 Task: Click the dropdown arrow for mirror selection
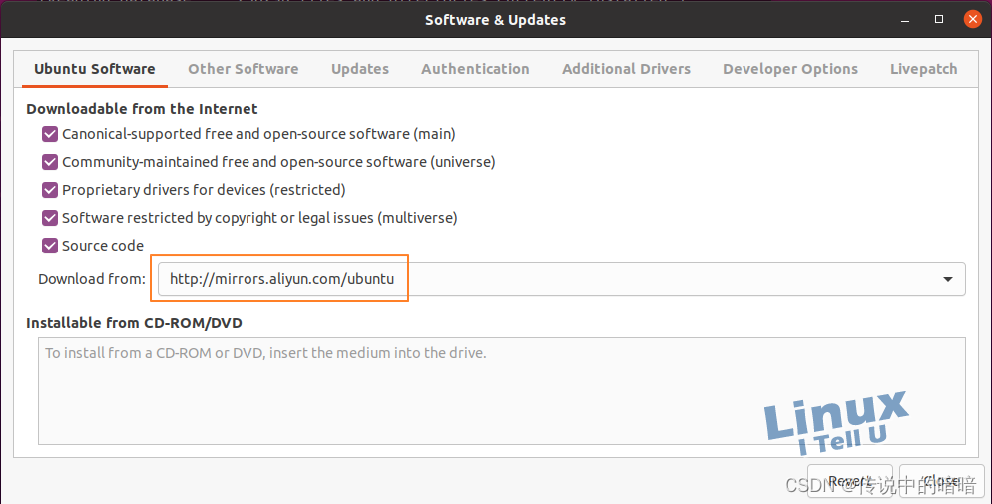tap(948, 279)
